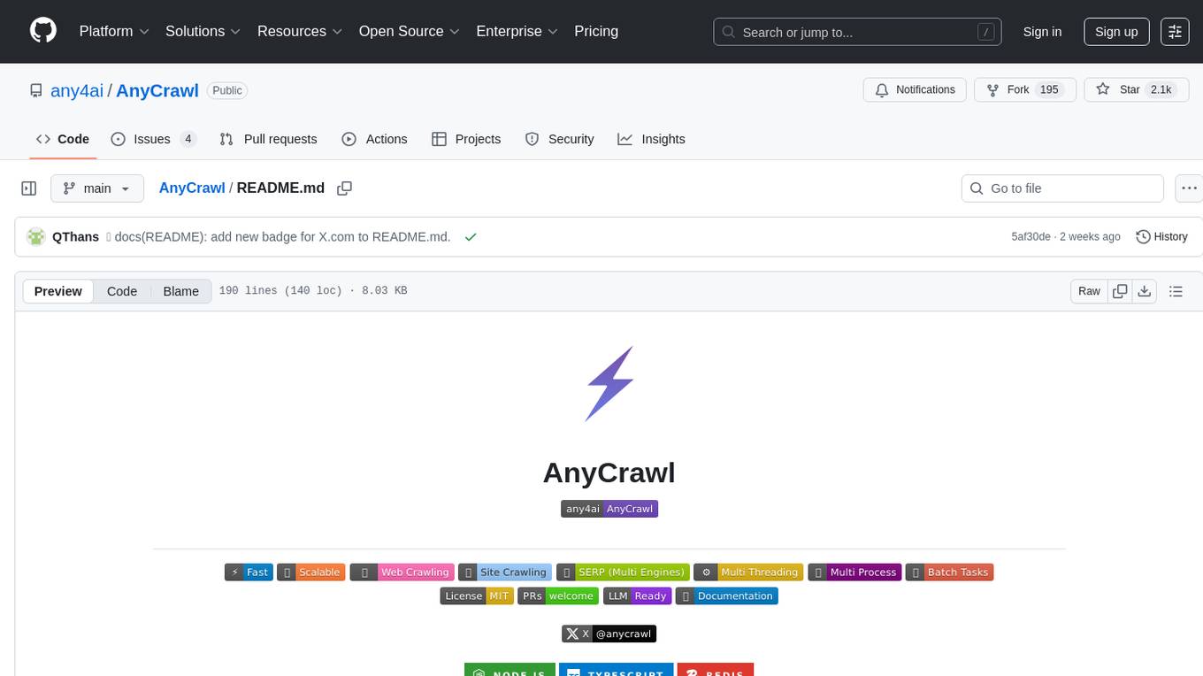
Task: Open the Raw file
Action: coord(1089,291)
